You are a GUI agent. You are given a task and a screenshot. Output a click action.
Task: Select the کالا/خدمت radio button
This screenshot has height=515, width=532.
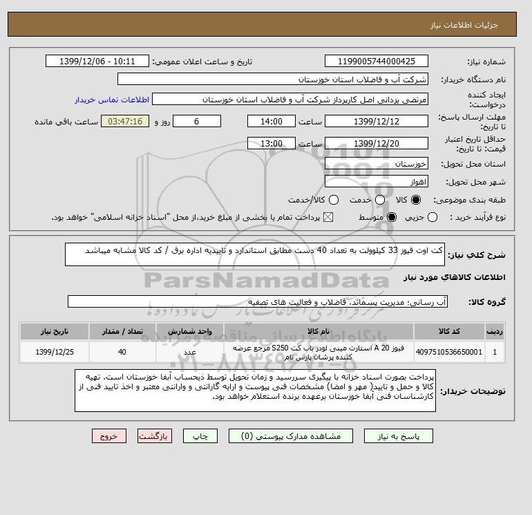pos(334,200)
